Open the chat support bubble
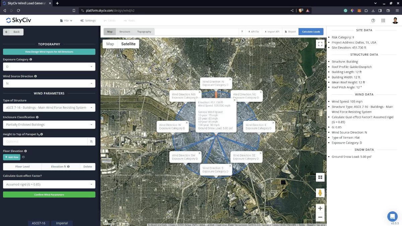402x226 pixels. coord(392,216)
